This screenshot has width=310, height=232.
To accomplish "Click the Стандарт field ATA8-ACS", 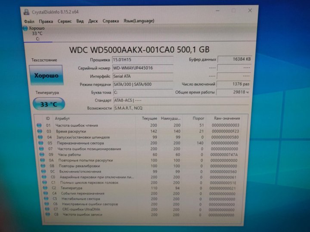I will coord(181,101).
